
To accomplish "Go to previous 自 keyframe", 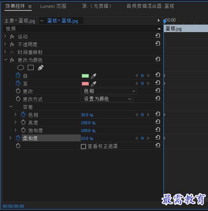I will point(137,76).
